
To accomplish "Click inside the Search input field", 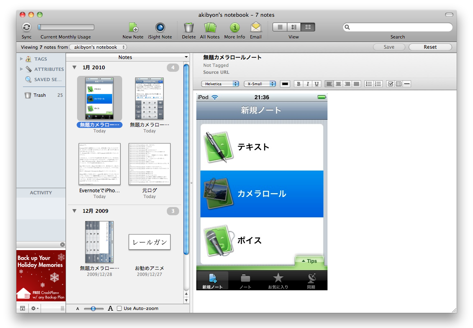I will (x=398, y=27).
